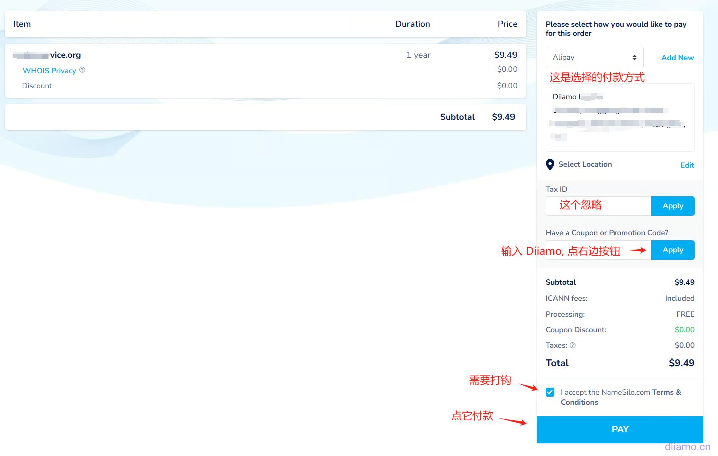Click the Discount row label
The width and height of the screenshot is (718, 456).
click(x=37, y=86)
